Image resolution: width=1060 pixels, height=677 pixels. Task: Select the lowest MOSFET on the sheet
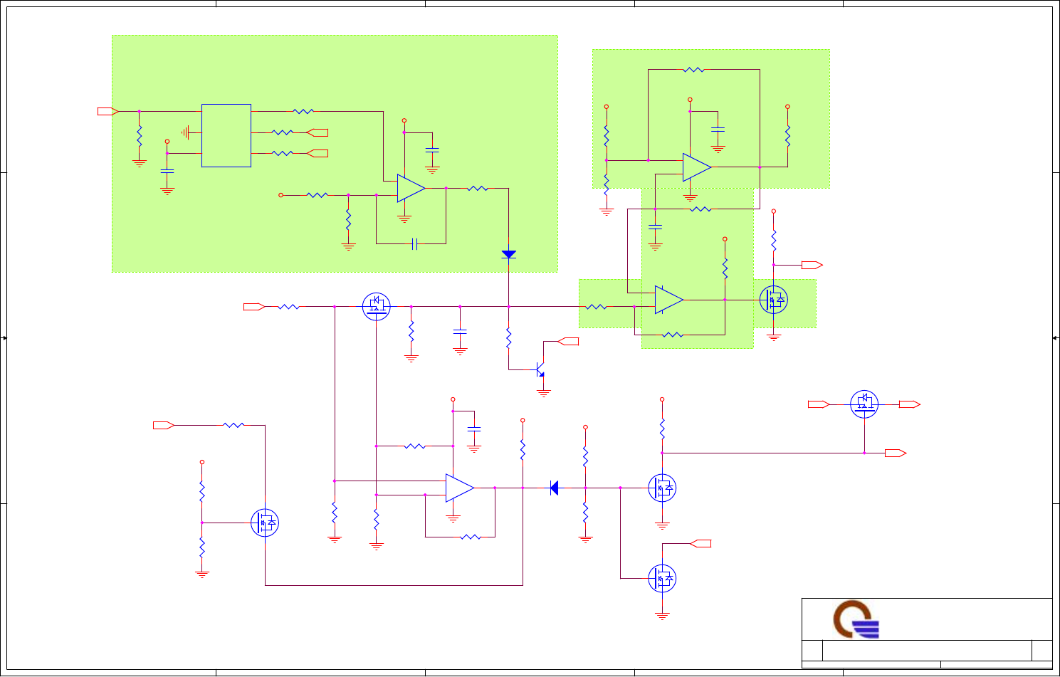click(x=662, y=578)
